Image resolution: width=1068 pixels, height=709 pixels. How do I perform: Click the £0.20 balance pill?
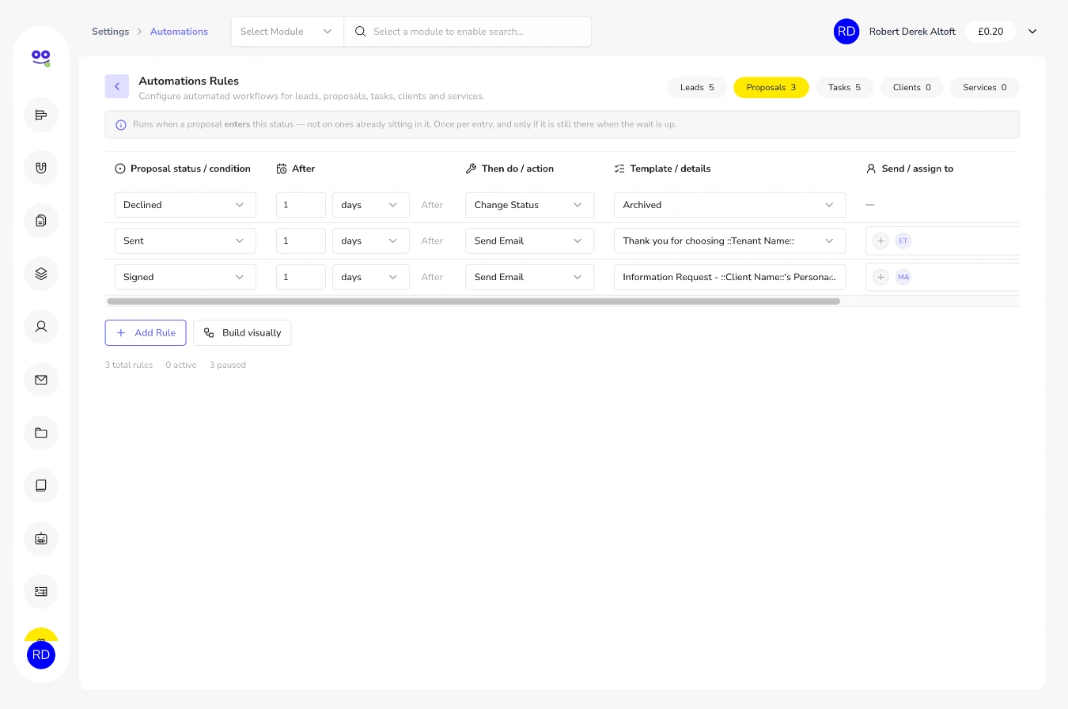990,32
